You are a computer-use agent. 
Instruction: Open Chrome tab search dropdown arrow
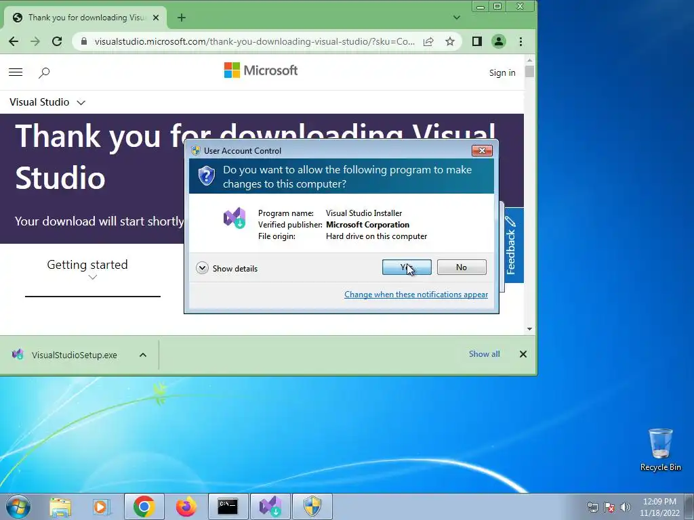(457, 18)
